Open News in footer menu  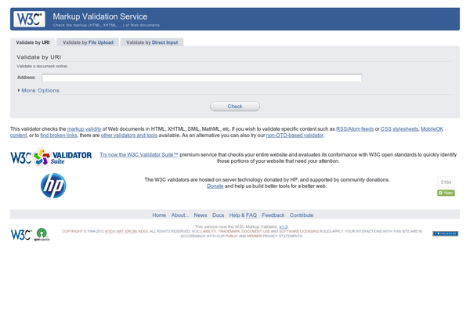(x=201, y=215)
